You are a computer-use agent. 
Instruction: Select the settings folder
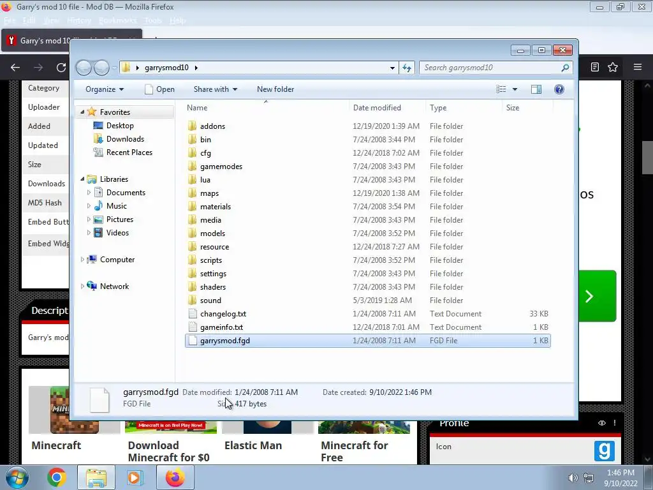(x=213, y=273)
